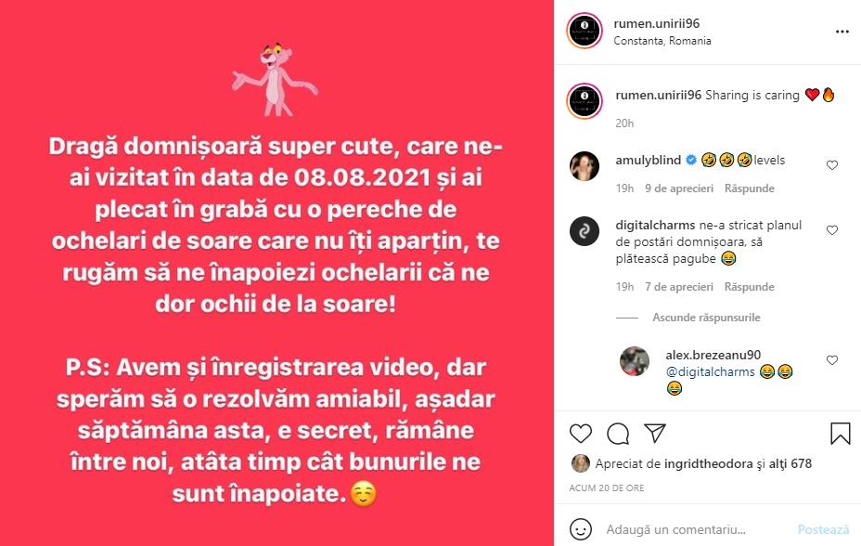
Task: Like the post with the heart icon
Action: click(x=581, y=434)
